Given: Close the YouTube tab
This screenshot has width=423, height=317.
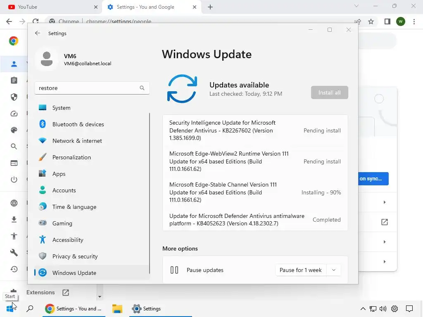Looking at the screenshot, I should point(96,7).
